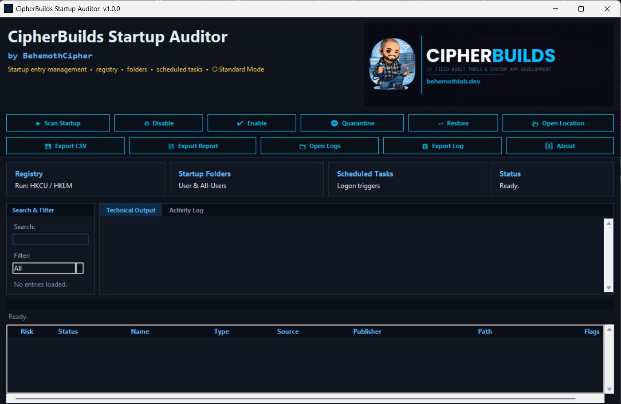The height and width of the screenshot is (404, 621).
Task: Close the Startup Auditor window
Action: pyautogui.click(x=607, y=8)
